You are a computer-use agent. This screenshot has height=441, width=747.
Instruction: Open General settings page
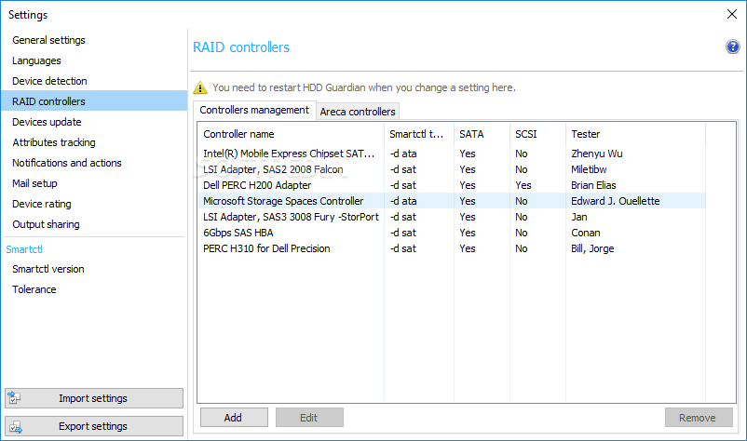coord(48,40)
